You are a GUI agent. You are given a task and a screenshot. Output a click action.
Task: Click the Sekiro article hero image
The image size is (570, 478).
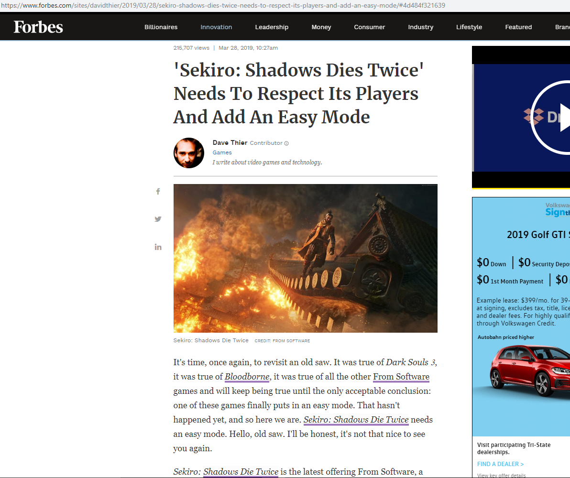(306, 259)
